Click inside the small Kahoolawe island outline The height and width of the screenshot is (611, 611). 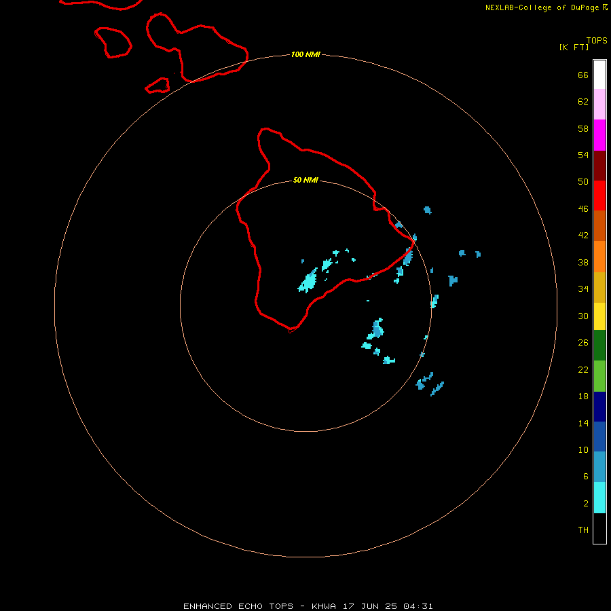click(x=159, y=86)
